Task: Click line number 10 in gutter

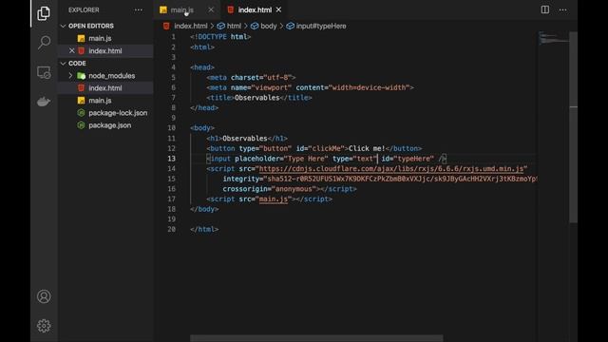Action: coord(171,128)
